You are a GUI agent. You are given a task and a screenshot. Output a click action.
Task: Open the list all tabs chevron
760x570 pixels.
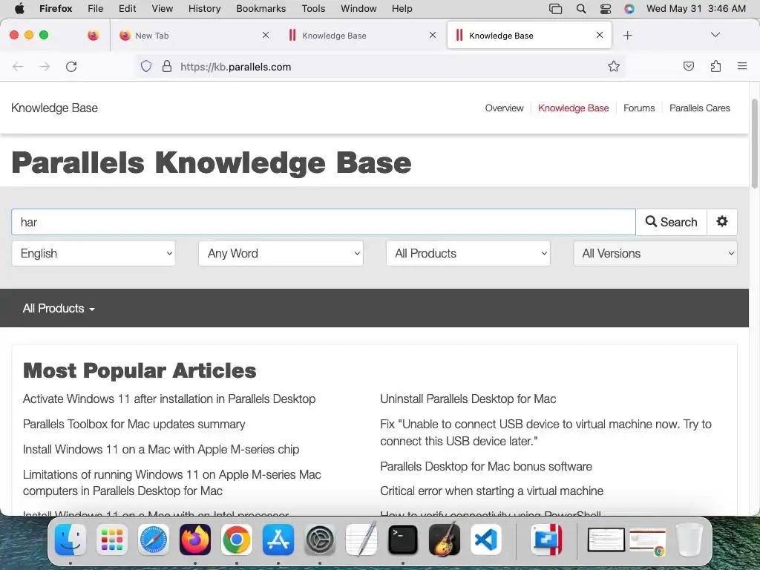click(x=715, y=35)
